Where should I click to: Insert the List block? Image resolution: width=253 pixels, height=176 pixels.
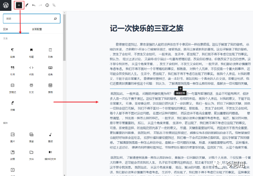coord(50,52)
